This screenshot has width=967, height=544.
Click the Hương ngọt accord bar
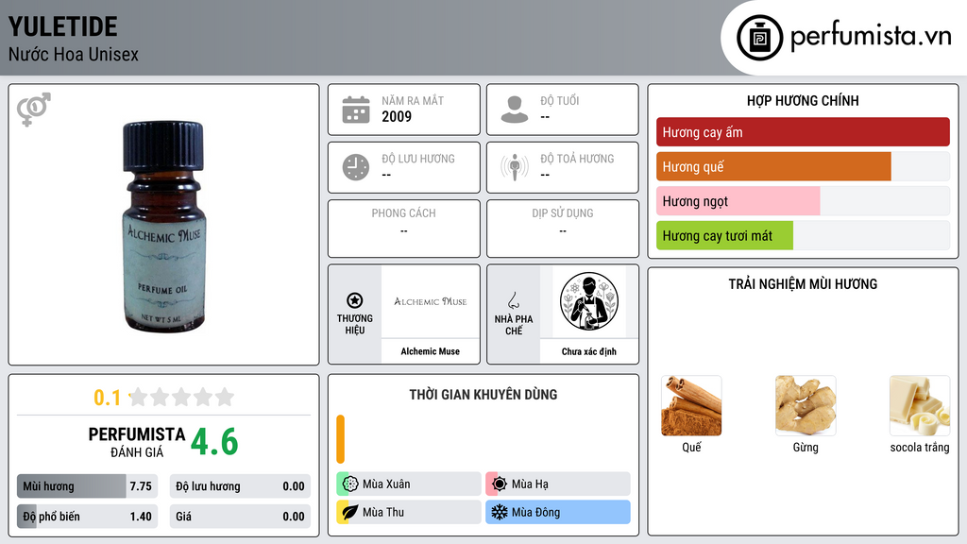click(803, 201)
